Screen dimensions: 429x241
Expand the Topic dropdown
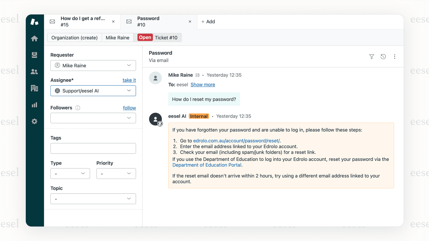point(93,199)
